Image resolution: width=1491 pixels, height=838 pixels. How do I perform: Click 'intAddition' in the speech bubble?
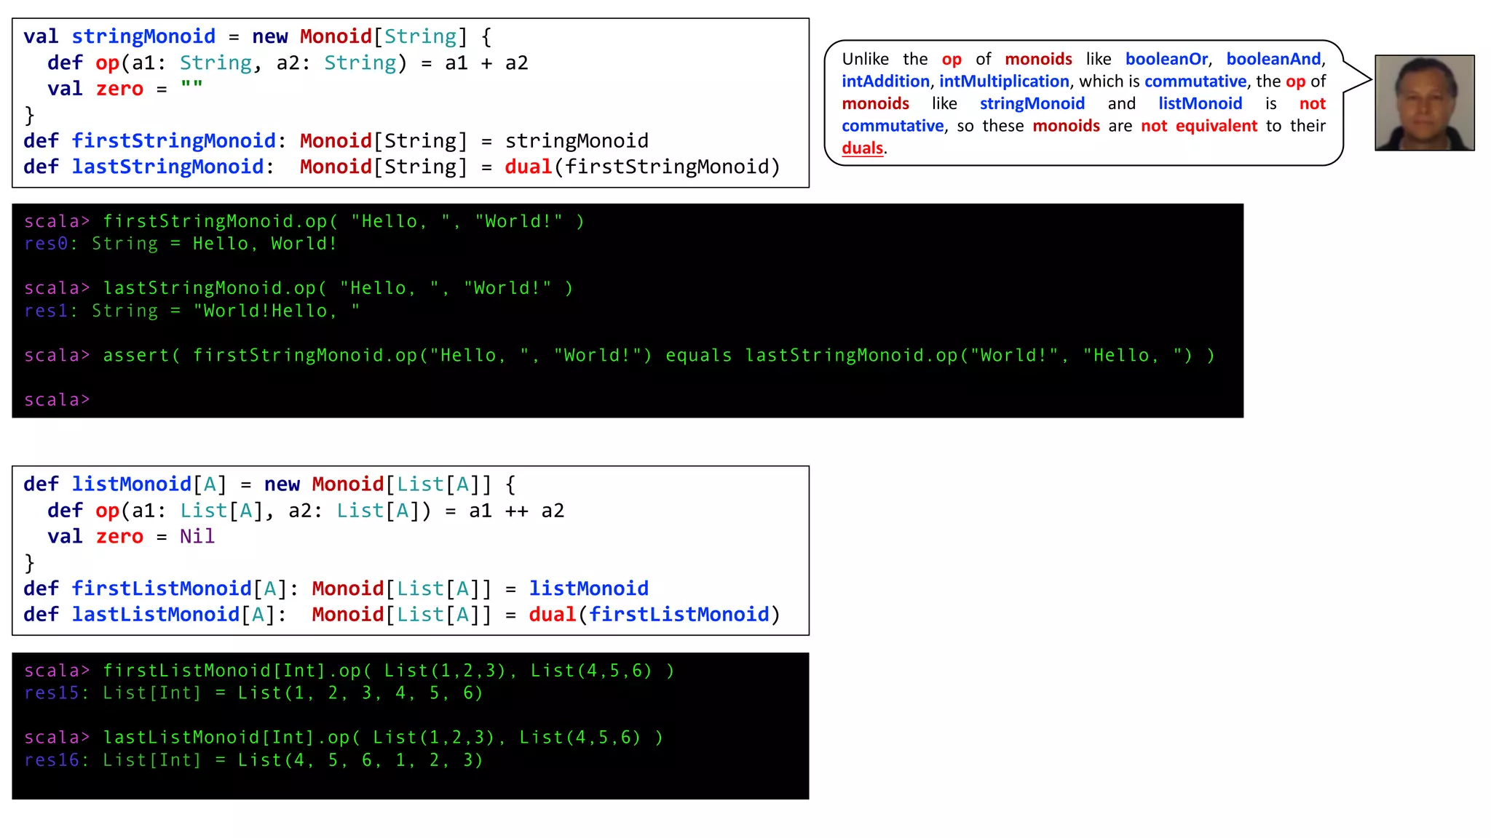tap(885, 81)
